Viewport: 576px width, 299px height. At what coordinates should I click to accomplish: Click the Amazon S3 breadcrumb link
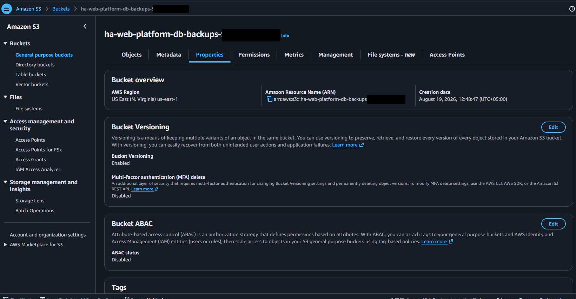(29, 9)
